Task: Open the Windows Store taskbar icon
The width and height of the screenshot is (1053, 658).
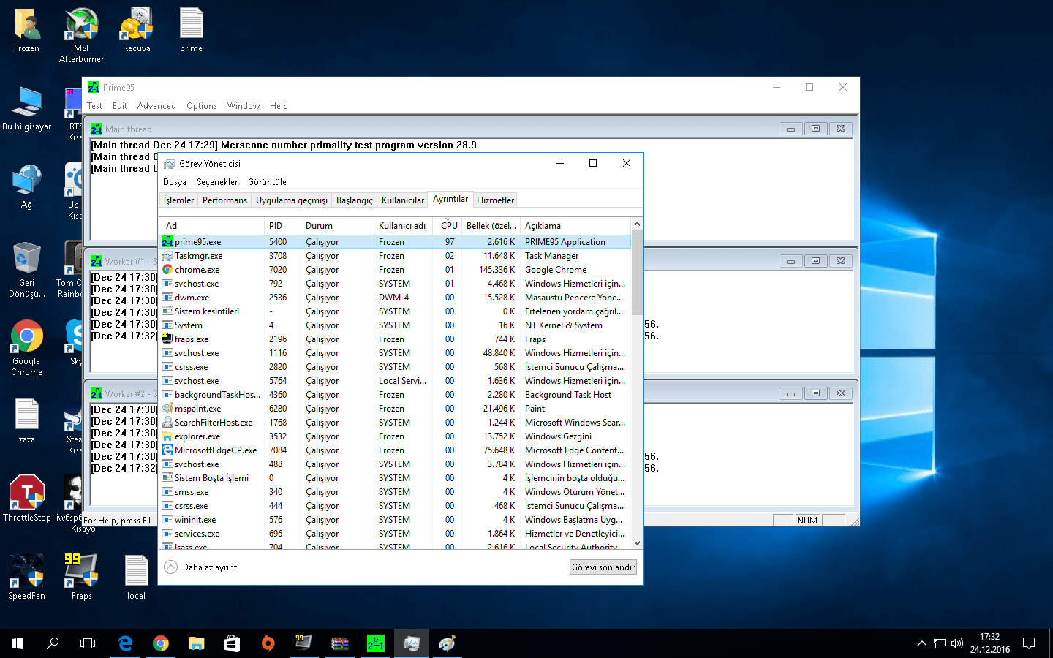Action: click(232, 643)
